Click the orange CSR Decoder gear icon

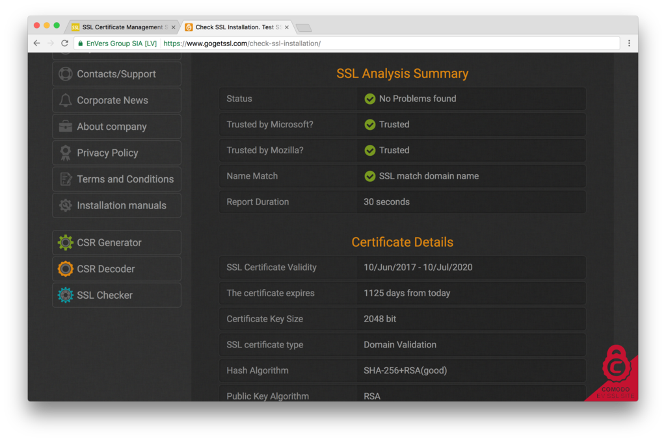click(66, 269)
